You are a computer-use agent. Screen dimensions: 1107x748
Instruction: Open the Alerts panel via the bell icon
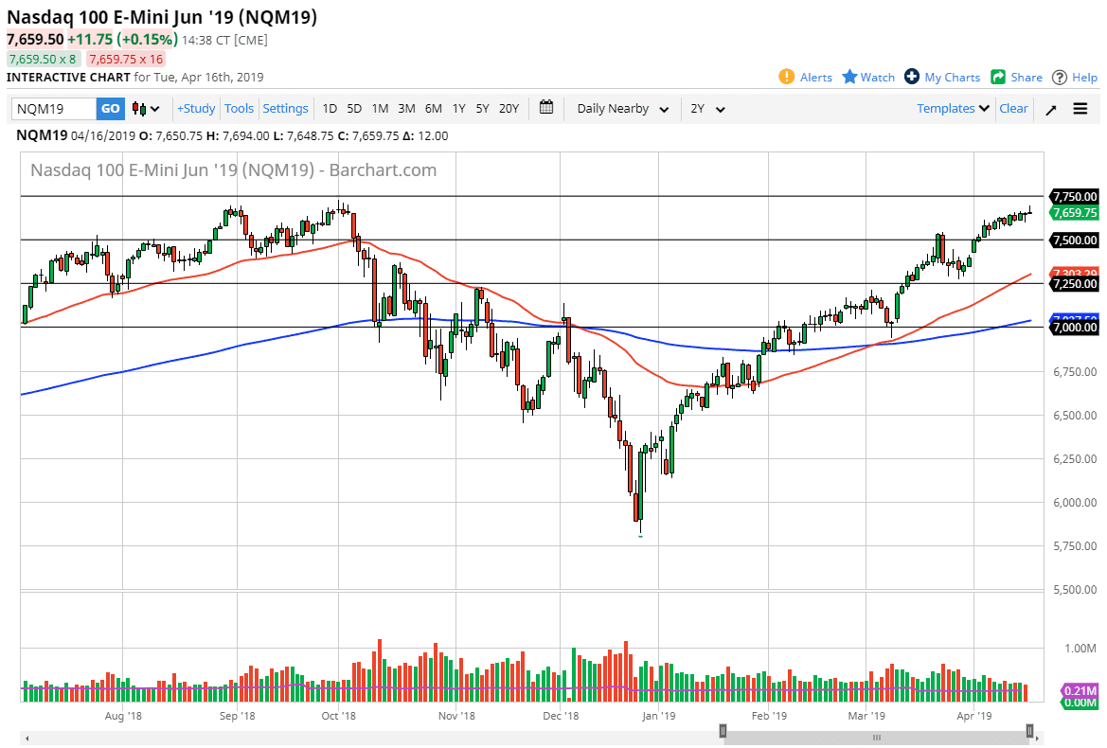click(x=788, y=77)
